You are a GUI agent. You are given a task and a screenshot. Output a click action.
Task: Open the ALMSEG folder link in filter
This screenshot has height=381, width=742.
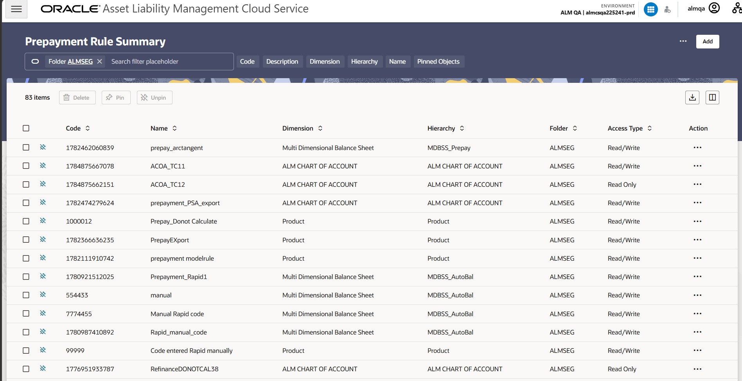[x=81, y=61]
